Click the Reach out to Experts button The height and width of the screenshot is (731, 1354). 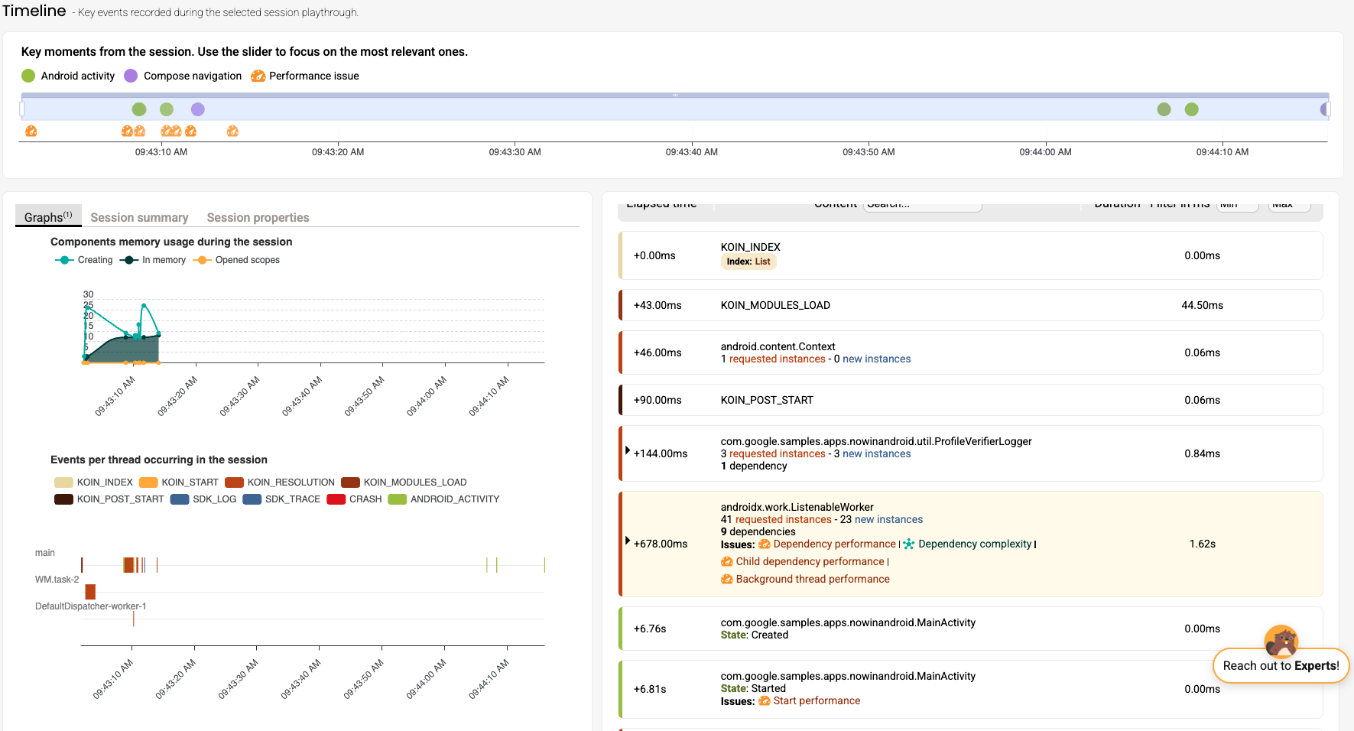point(1281,666)
